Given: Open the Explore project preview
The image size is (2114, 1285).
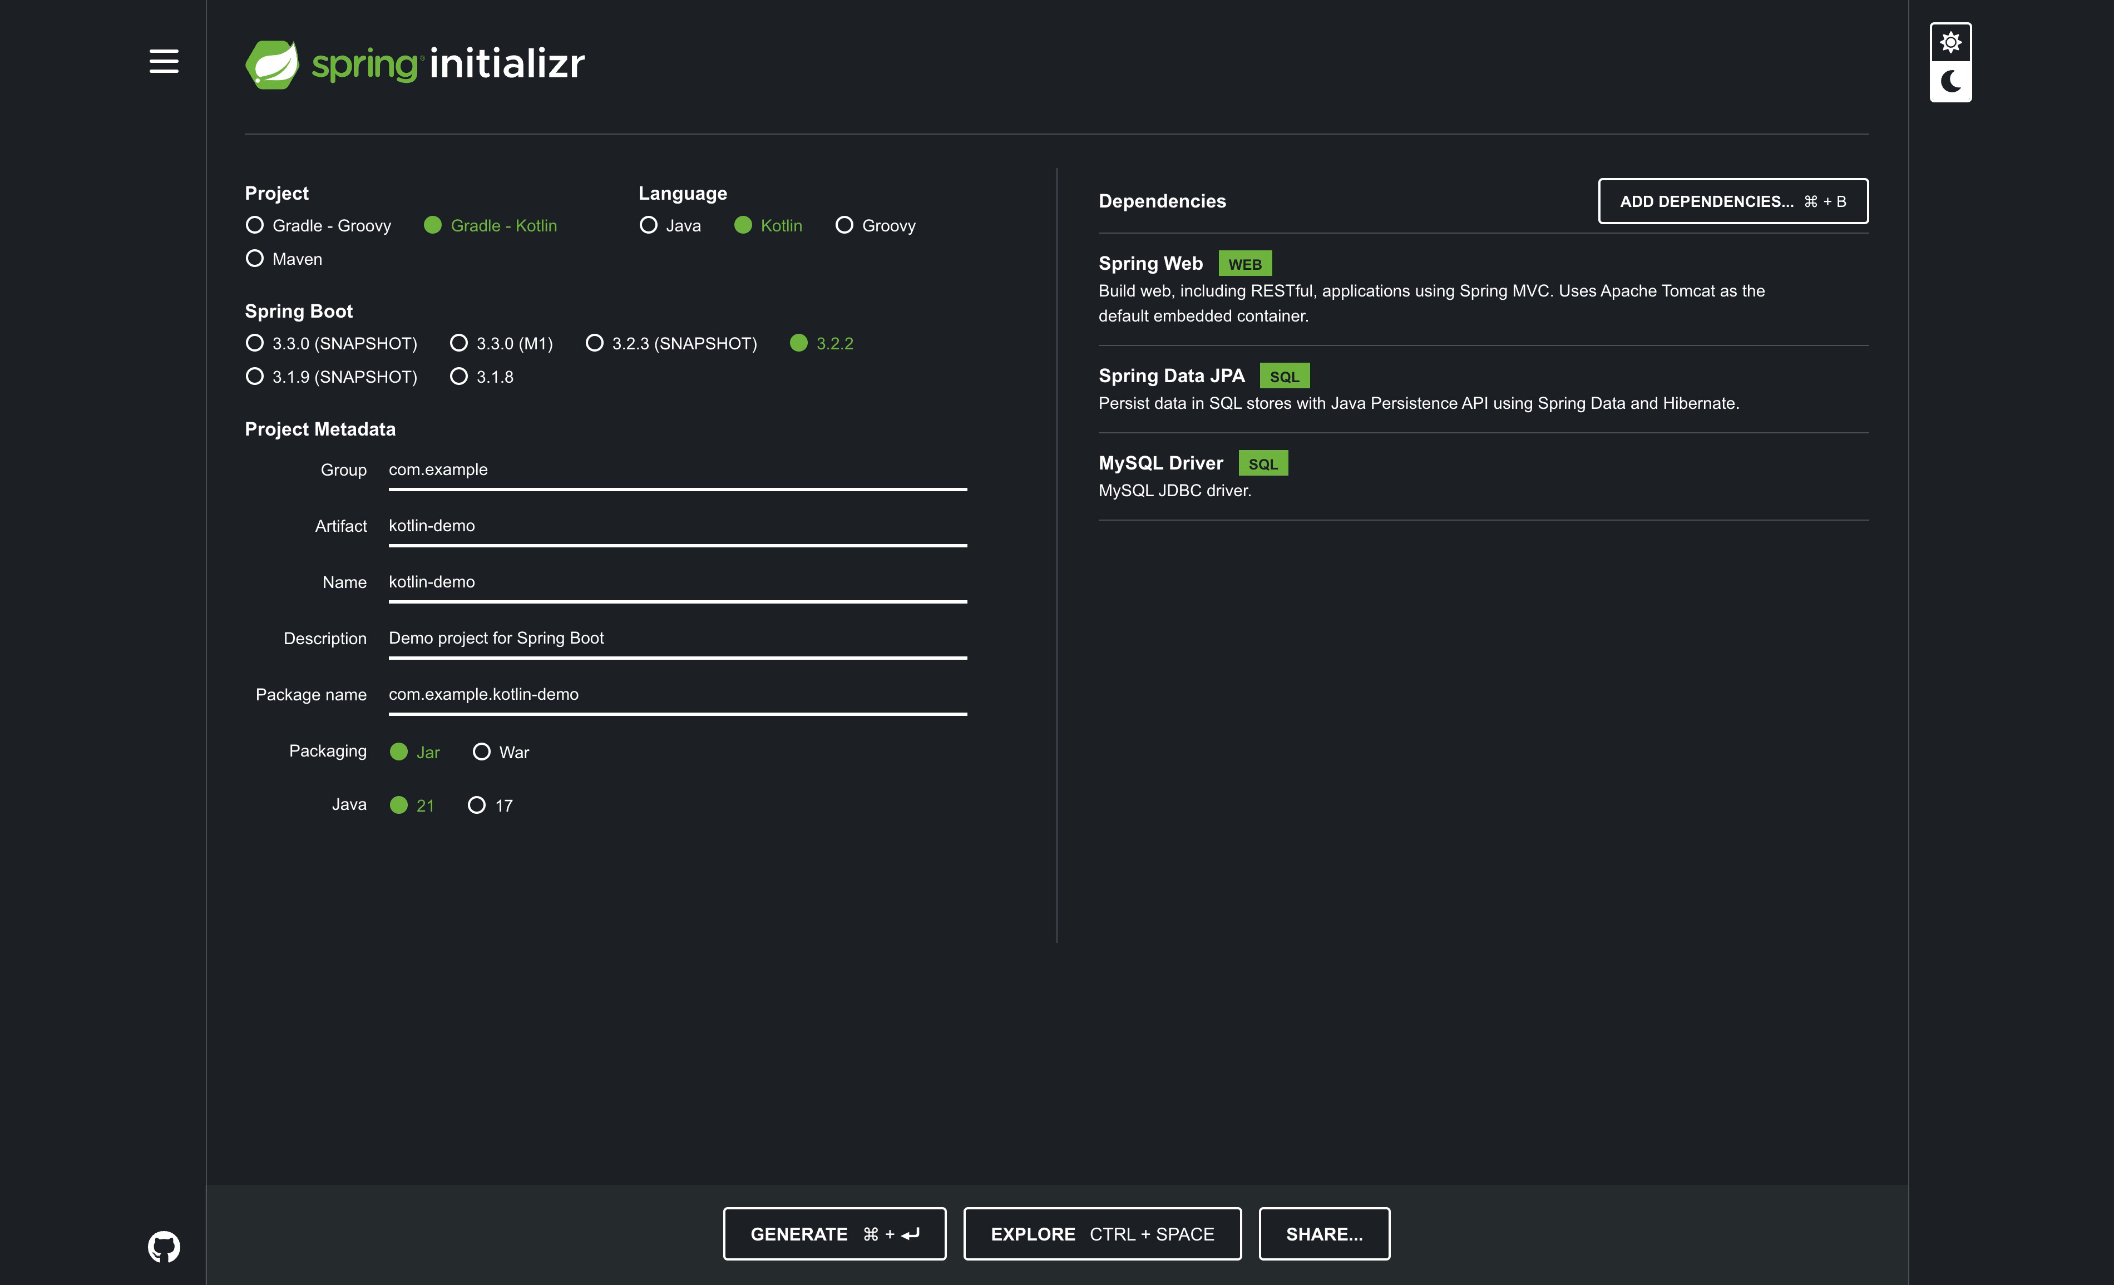Looking at the screenshot, I should (x=1102, y=1233).
